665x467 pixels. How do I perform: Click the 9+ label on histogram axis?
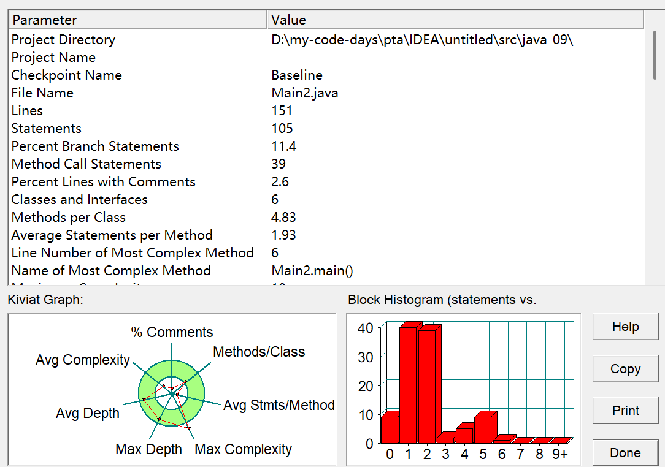click(x=560, y=454)
